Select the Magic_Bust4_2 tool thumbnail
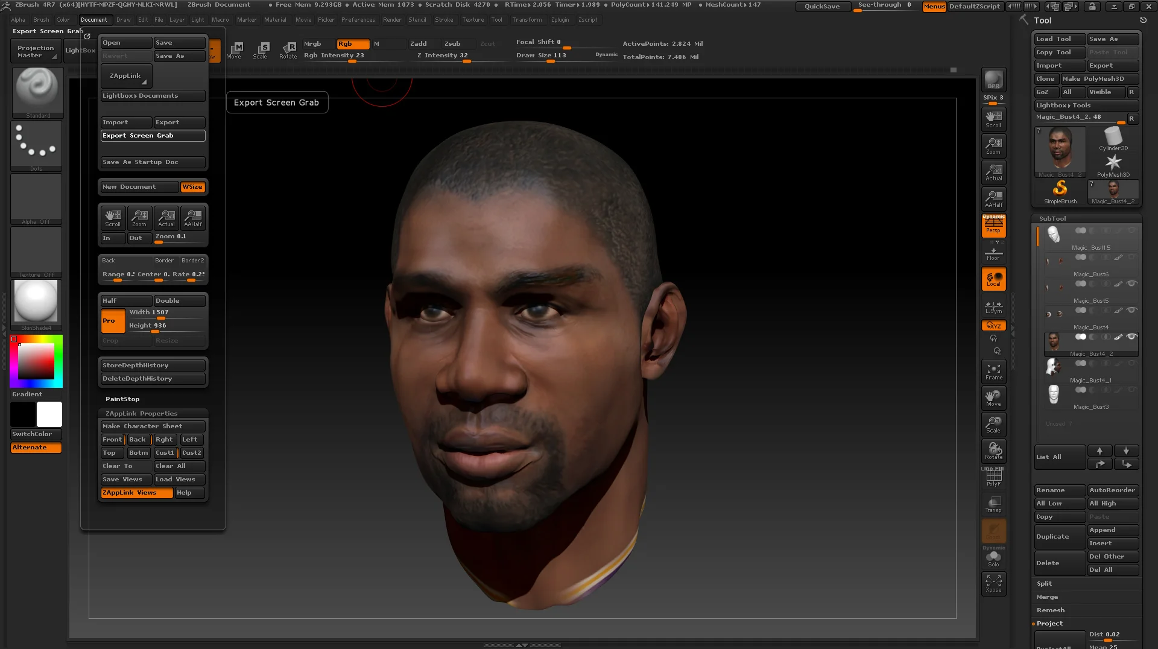Image resolution: width=1158 pixels, height=649 pixels. [1060, 151]
